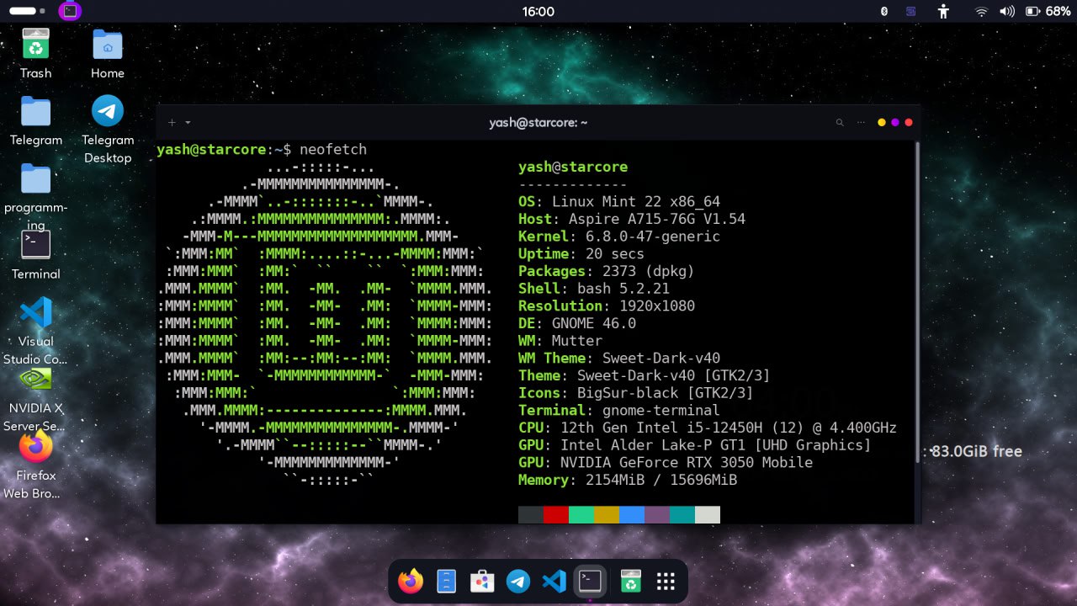
Task: Click the Bluetooth icon in the top bar
Action: [x=884, y=12]
